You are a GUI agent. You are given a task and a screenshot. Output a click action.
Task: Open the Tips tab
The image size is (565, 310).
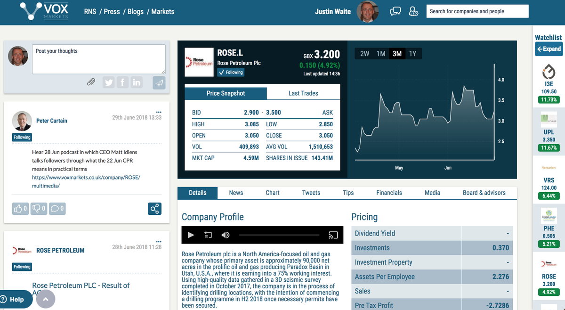[348, 193]
